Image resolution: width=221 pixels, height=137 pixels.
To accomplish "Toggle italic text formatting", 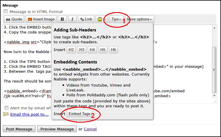I will click(x=72, y=19).
